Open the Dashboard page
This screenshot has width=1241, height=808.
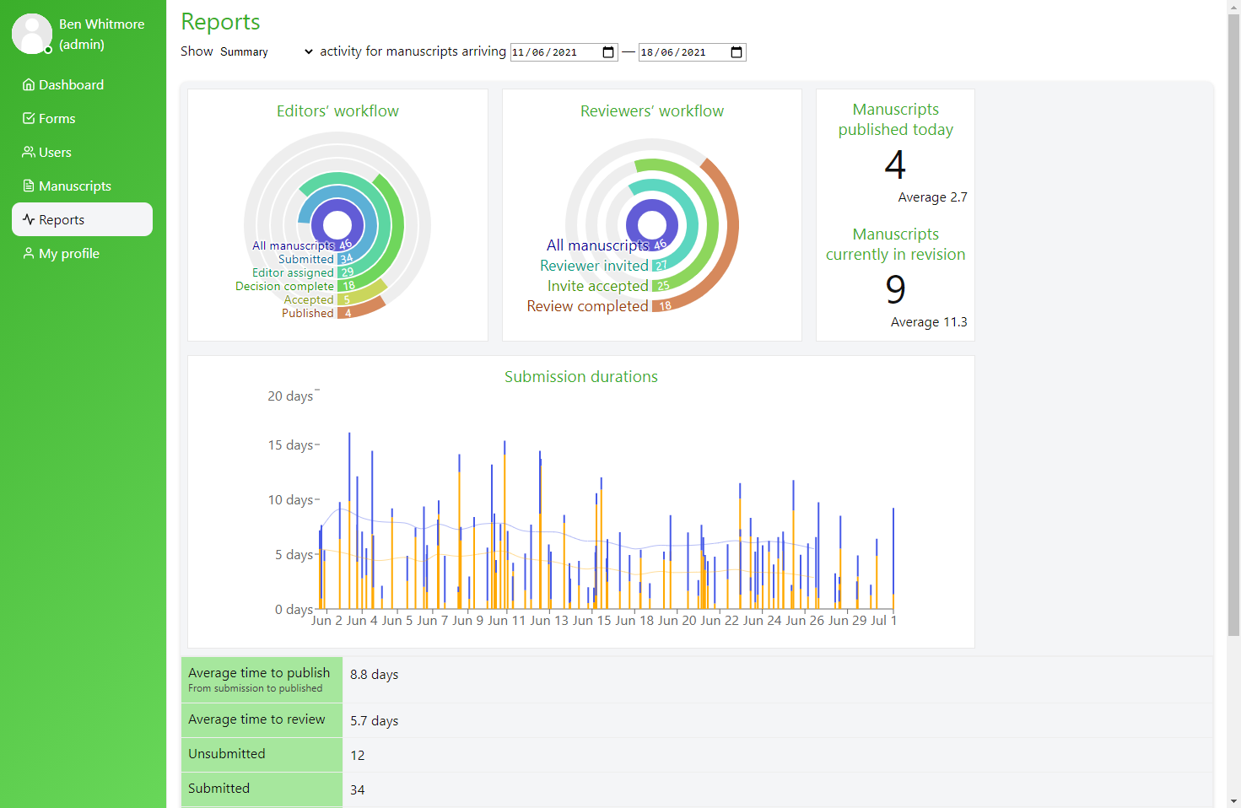pos(82,84)
